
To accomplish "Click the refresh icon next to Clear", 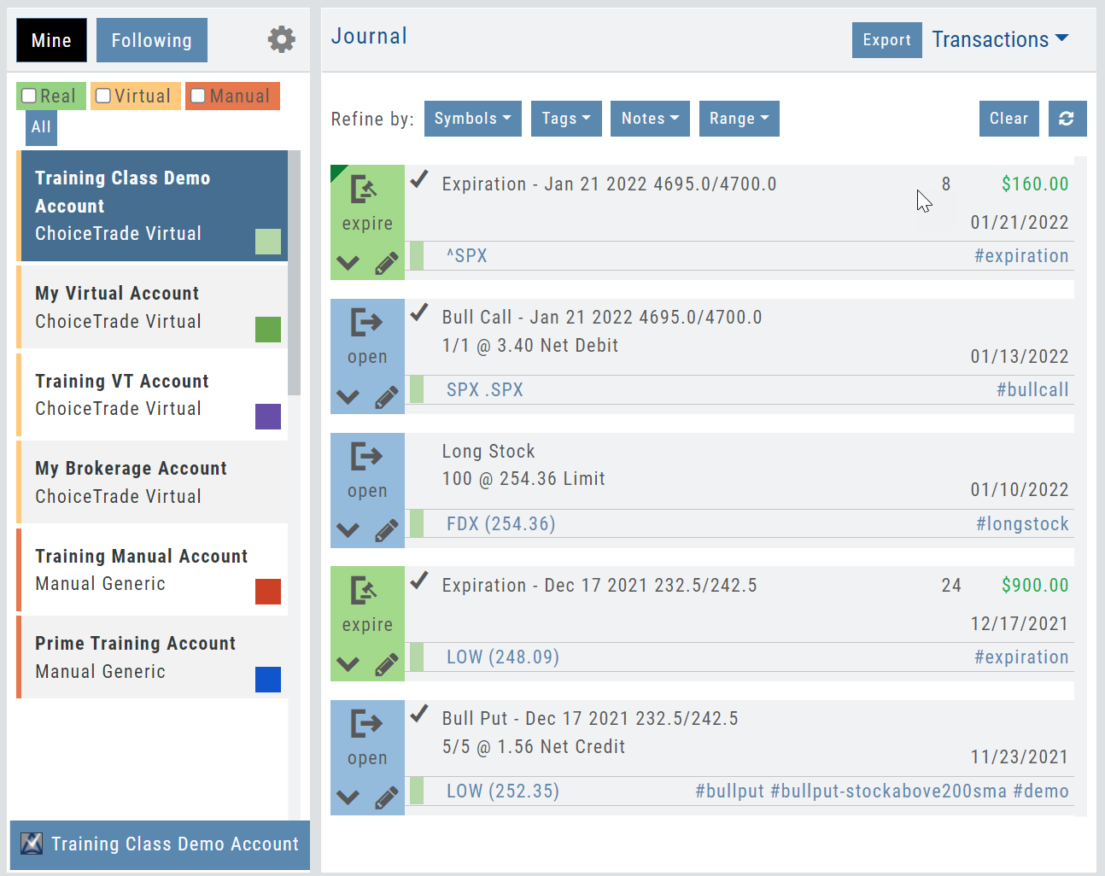I will click(x=1067, y=119).
